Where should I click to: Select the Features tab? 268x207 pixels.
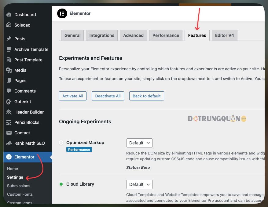(x=197, y=35)
